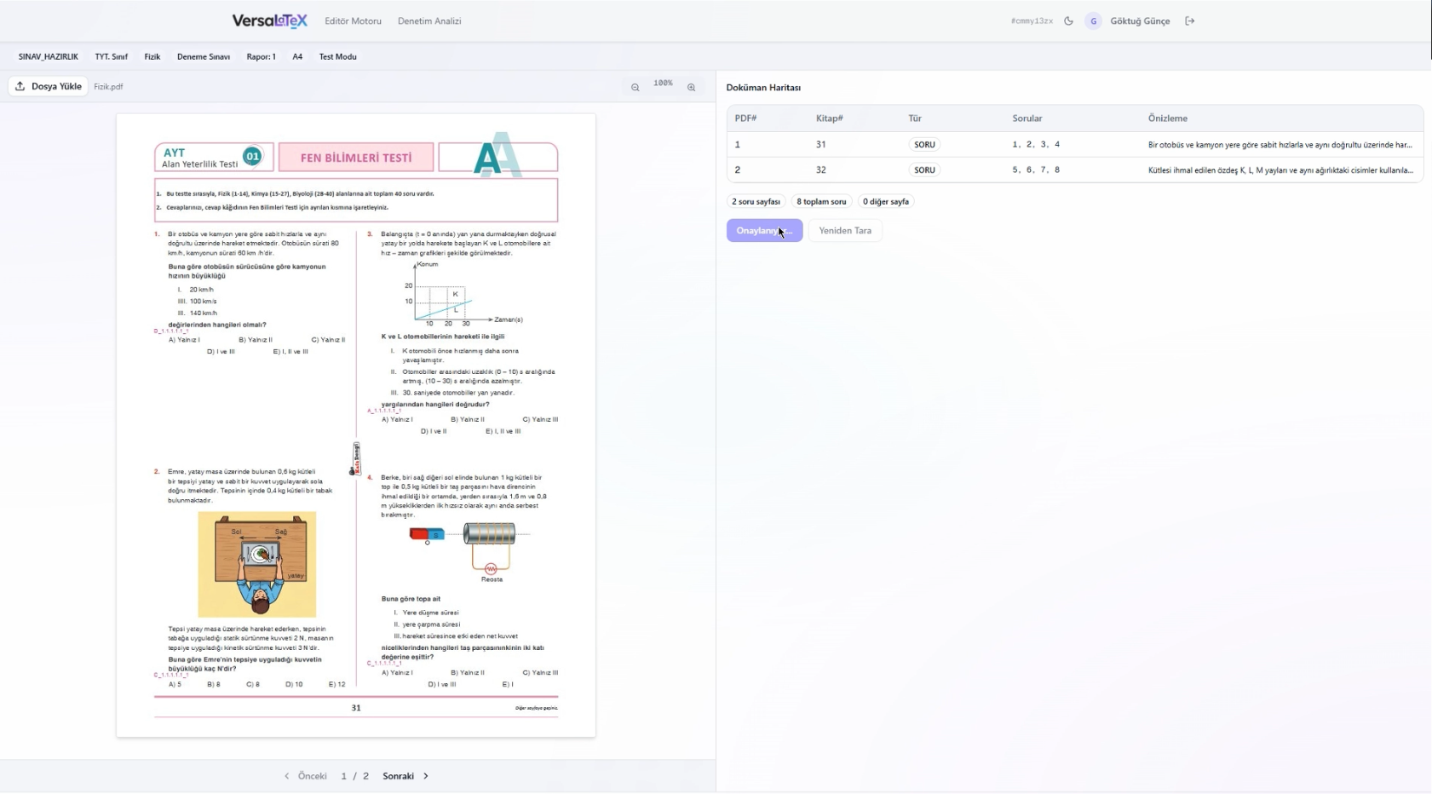Click the PDF page preview thumbnail
Screen dimensions: 1432x794
pyautogui.click(x=356, y=426)
